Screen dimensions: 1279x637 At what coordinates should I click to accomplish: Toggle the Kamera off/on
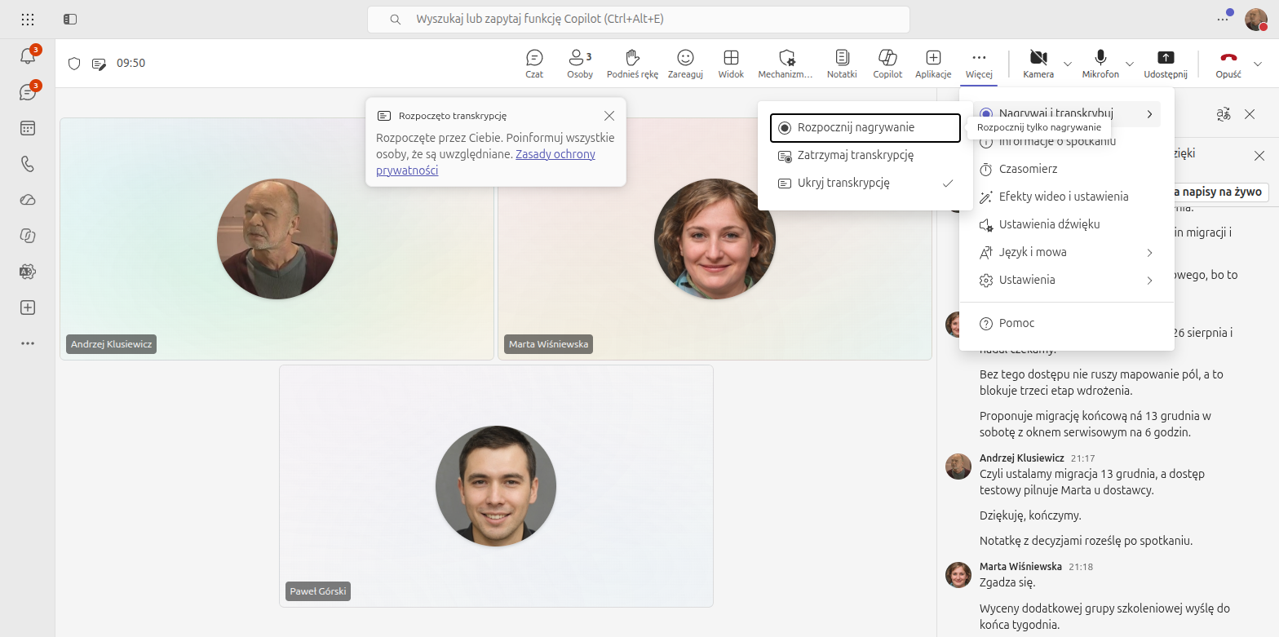tap(1038, 64)
